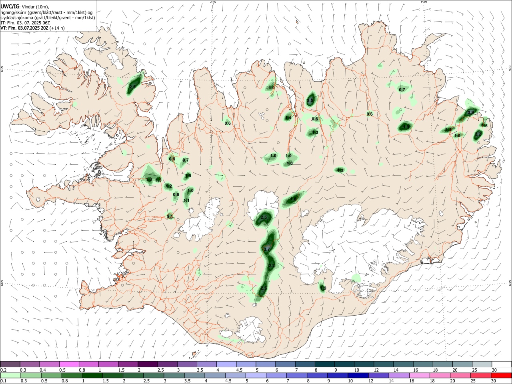Click the 20W longitude label
The height and width of the screenshot is (384, 512).
coord(213,2)
